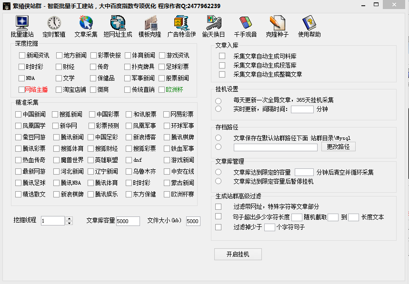
Task: Tick the 精选散文 checkbox
Action: 18,194
